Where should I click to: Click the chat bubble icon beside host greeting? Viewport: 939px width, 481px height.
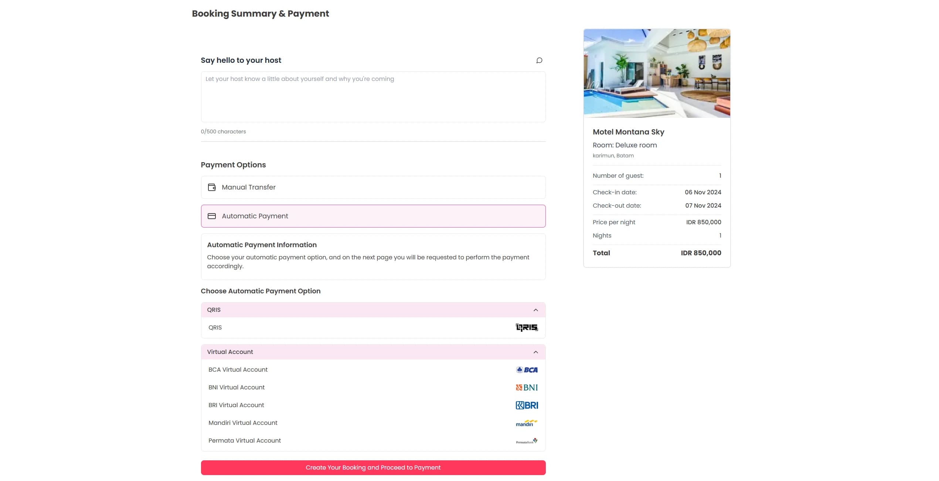(539, 60)
